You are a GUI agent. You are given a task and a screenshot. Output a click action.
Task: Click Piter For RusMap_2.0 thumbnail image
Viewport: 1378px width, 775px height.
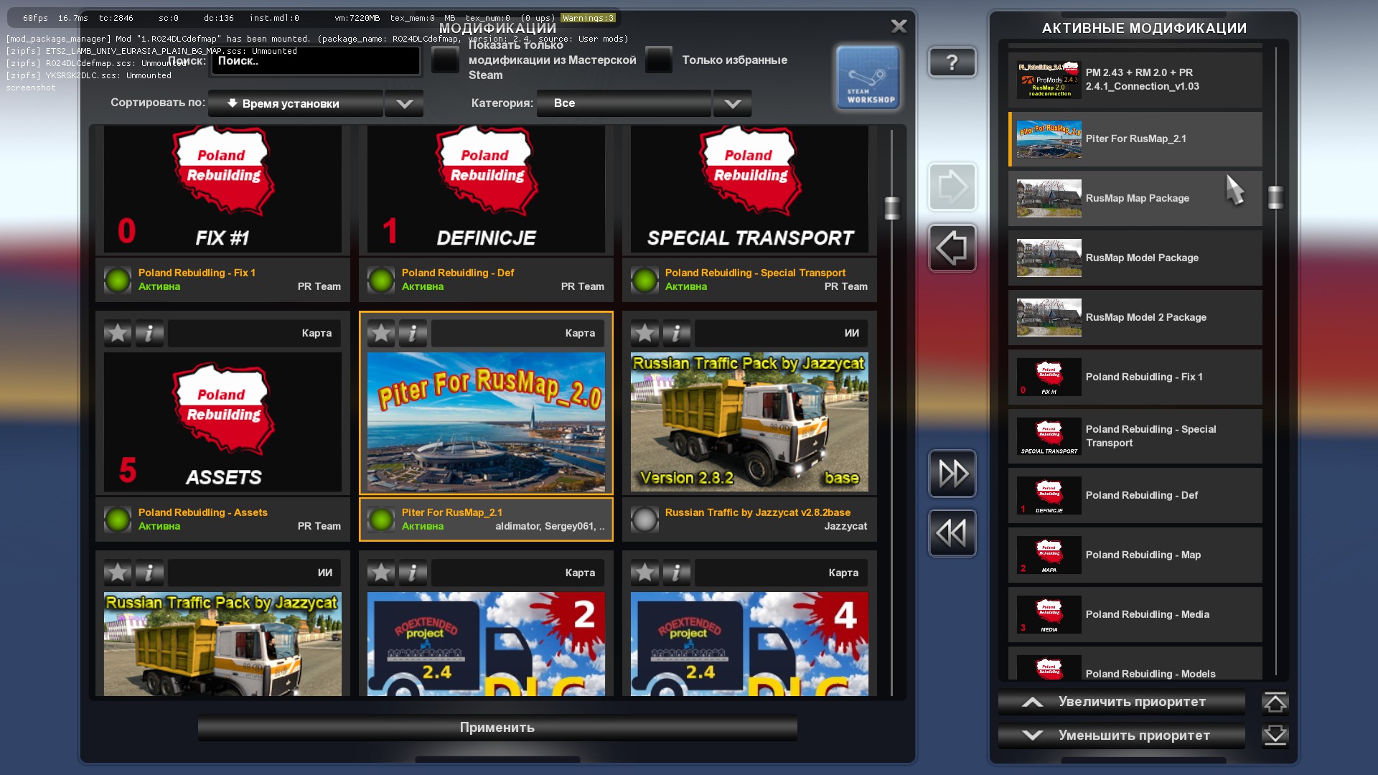486,422
